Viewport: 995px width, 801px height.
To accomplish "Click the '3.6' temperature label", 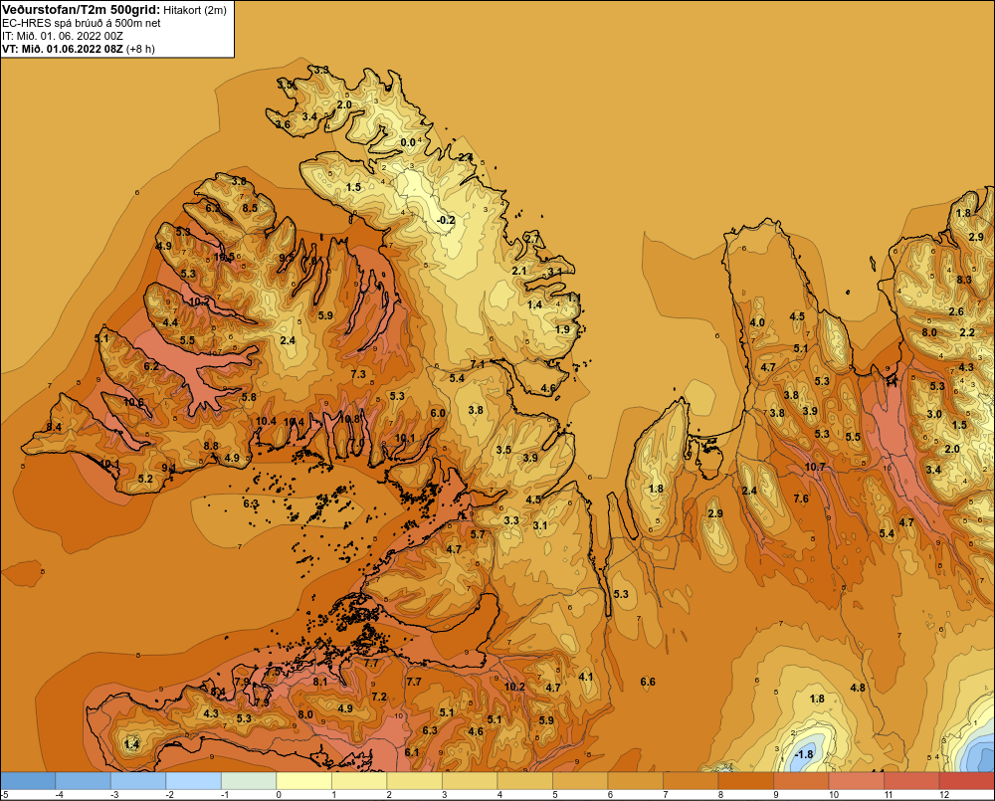I will click(x=283, y=124).
